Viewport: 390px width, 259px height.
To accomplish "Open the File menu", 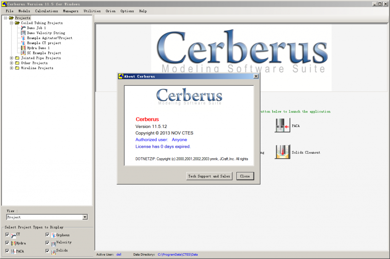I will click(x=10, y=11).
